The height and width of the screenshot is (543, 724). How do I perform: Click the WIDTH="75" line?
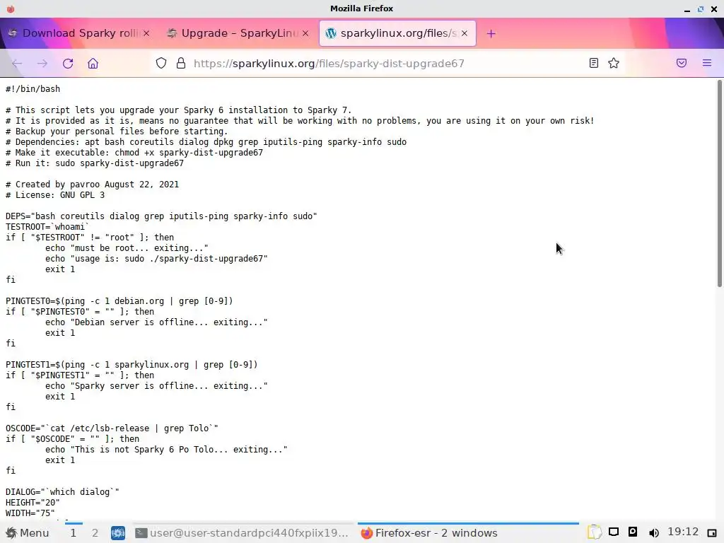(x=30, y=513)
